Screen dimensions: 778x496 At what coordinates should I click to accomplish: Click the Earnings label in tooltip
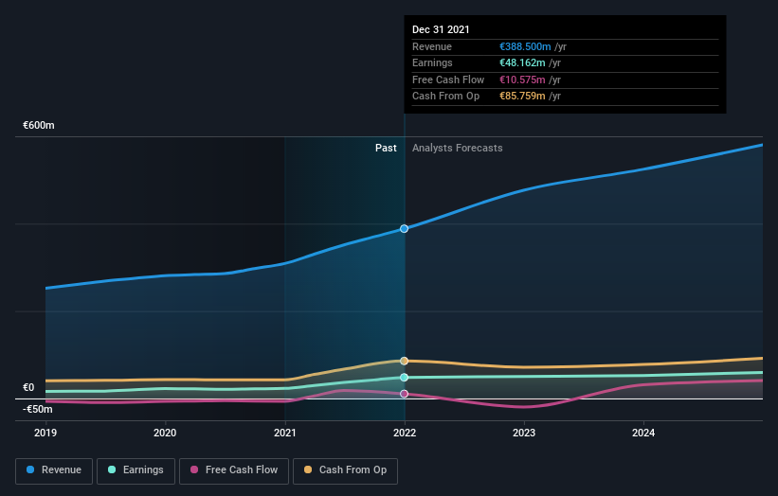point(432,62)
